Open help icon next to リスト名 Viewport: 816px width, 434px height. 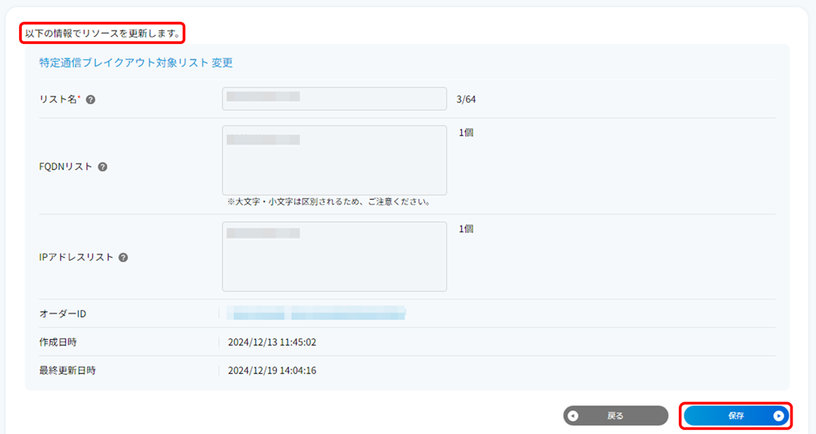click(91, 99)
